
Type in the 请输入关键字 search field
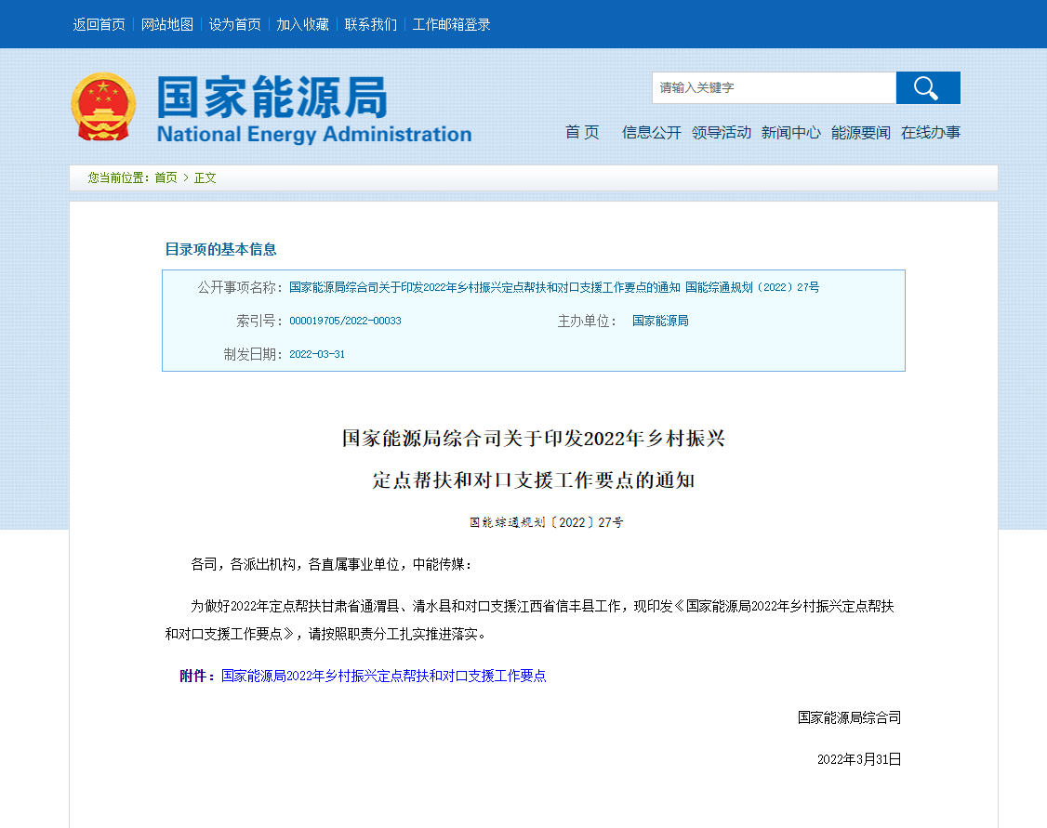pyautogui.click(x=773, y=87)
